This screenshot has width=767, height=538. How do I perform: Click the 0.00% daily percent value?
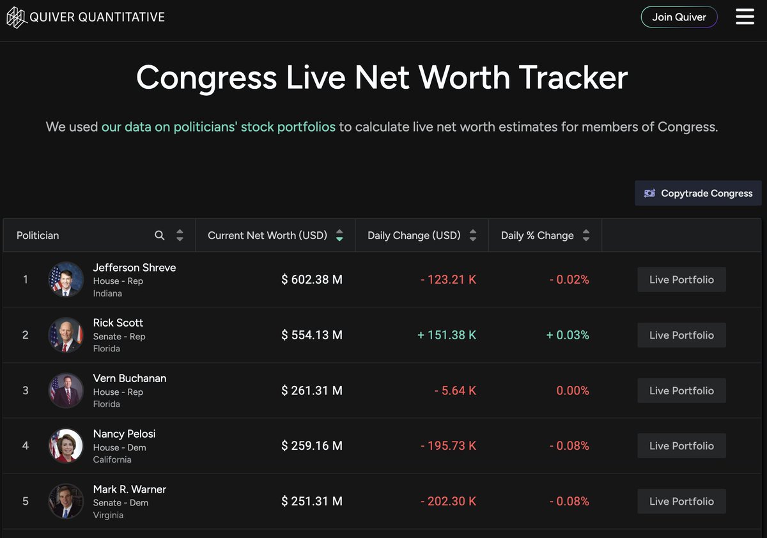pos(573,390)
